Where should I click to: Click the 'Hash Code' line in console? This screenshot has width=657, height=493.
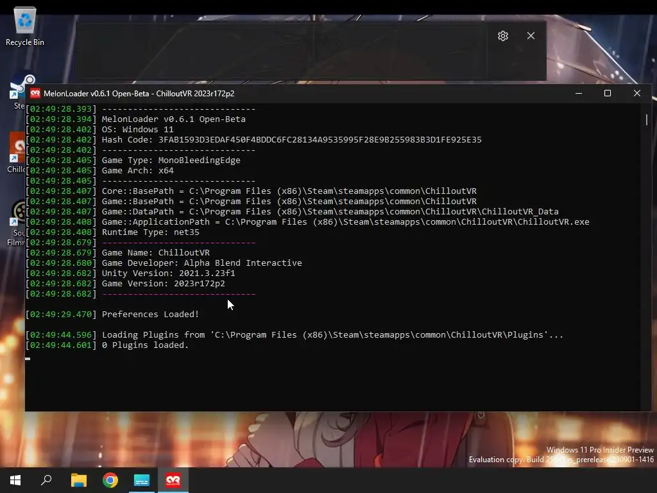[x=292, y=139]
